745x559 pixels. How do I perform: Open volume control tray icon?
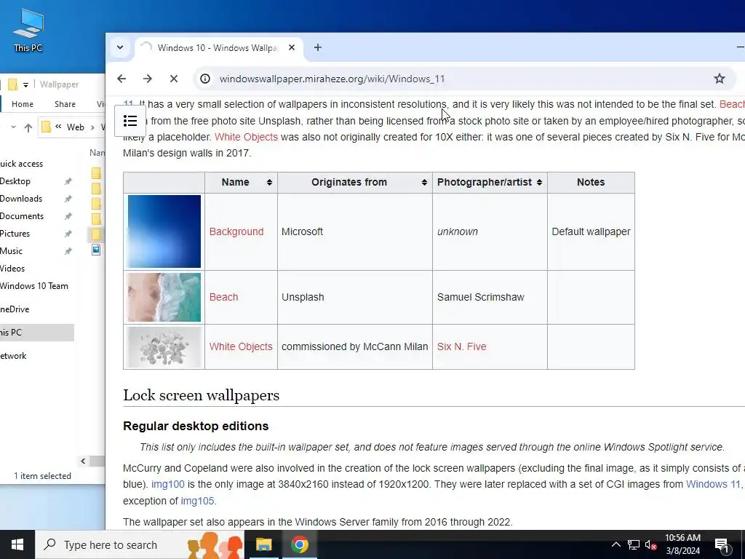(x=650, y=544)
